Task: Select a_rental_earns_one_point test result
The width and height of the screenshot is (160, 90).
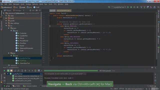Action: 23,80
